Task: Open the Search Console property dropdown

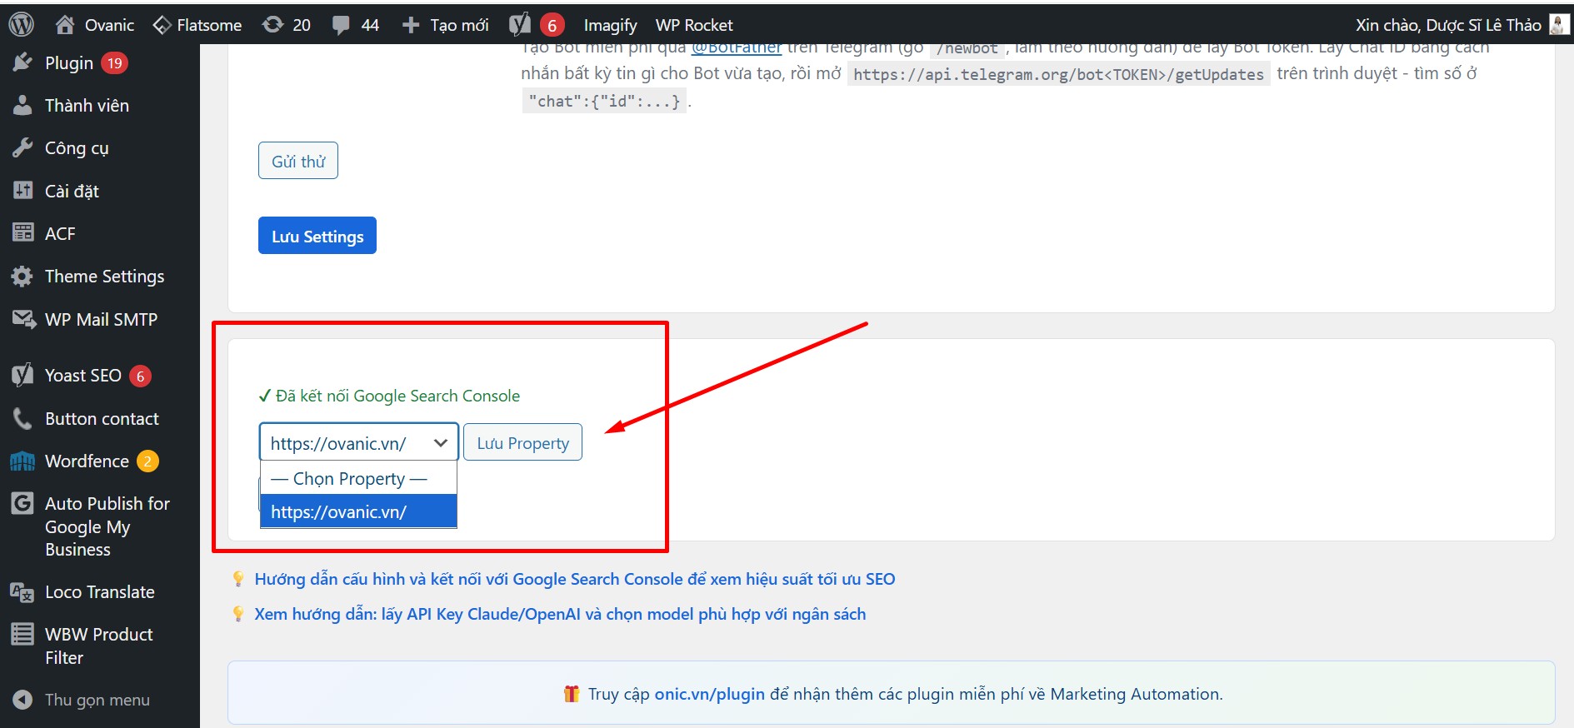Action: tap(359, 442)
